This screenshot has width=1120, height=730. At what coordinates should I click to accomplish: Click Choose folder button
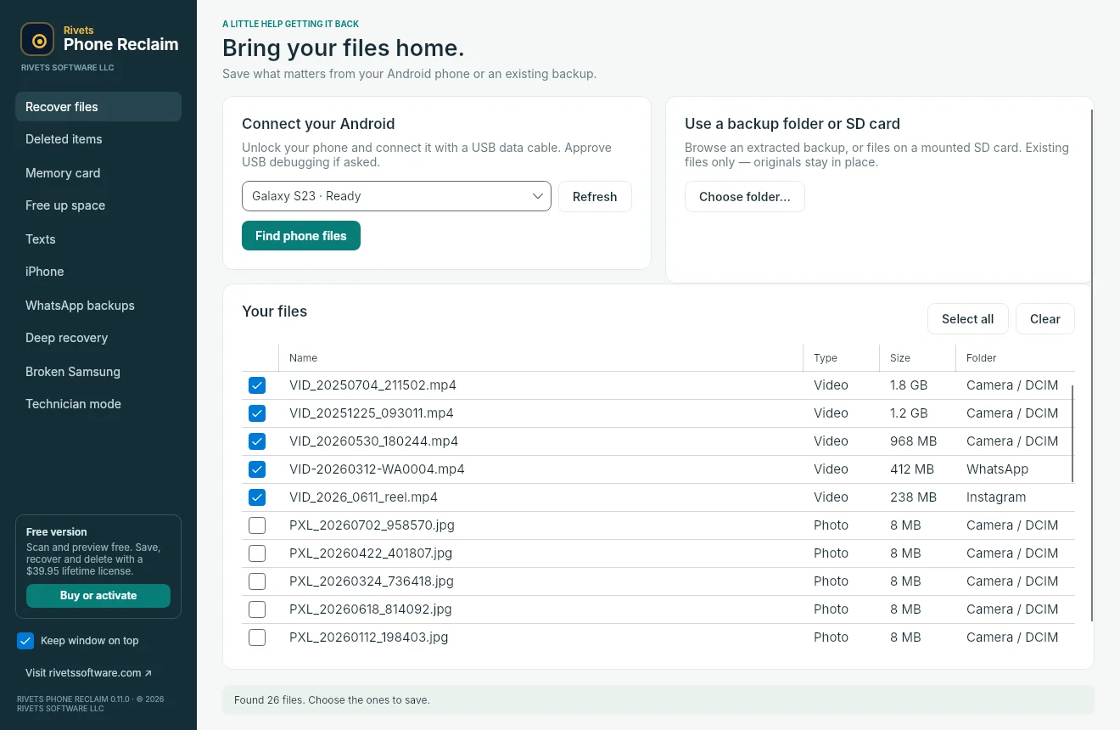pos(745,197)
